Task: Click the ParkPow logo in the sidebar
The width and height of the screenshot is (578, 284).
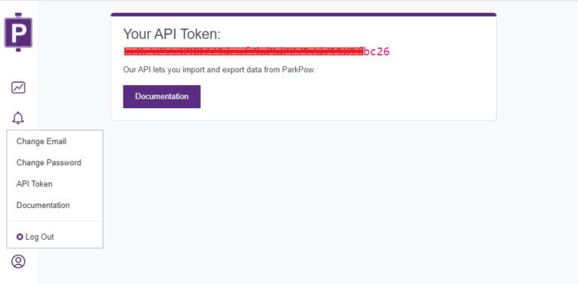Action: (18, 32)
